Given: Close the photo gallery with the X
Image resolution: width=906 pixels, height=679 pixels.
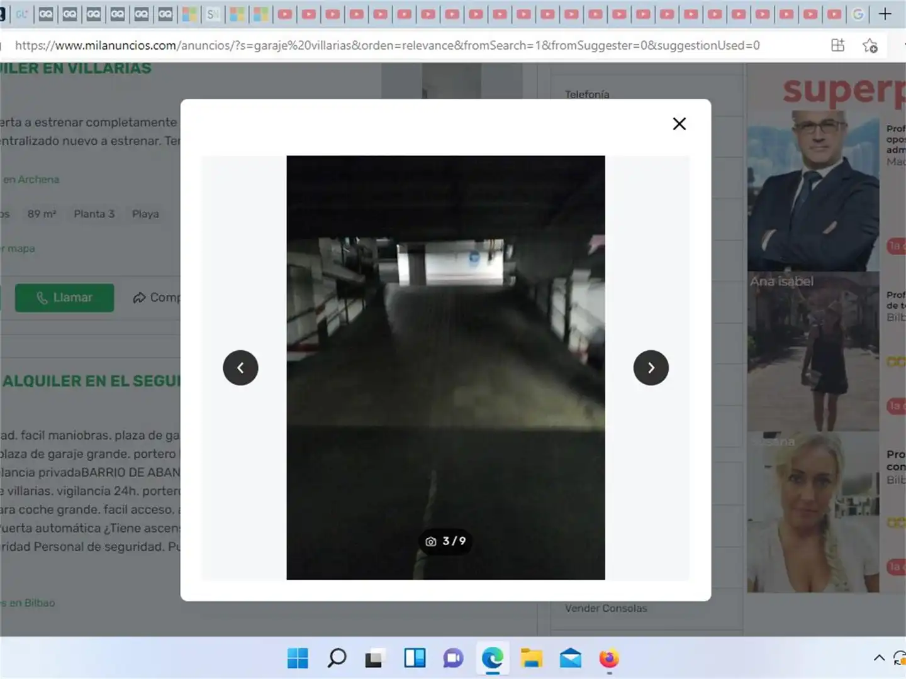Looking at the screenshot, I should [679, 124].
